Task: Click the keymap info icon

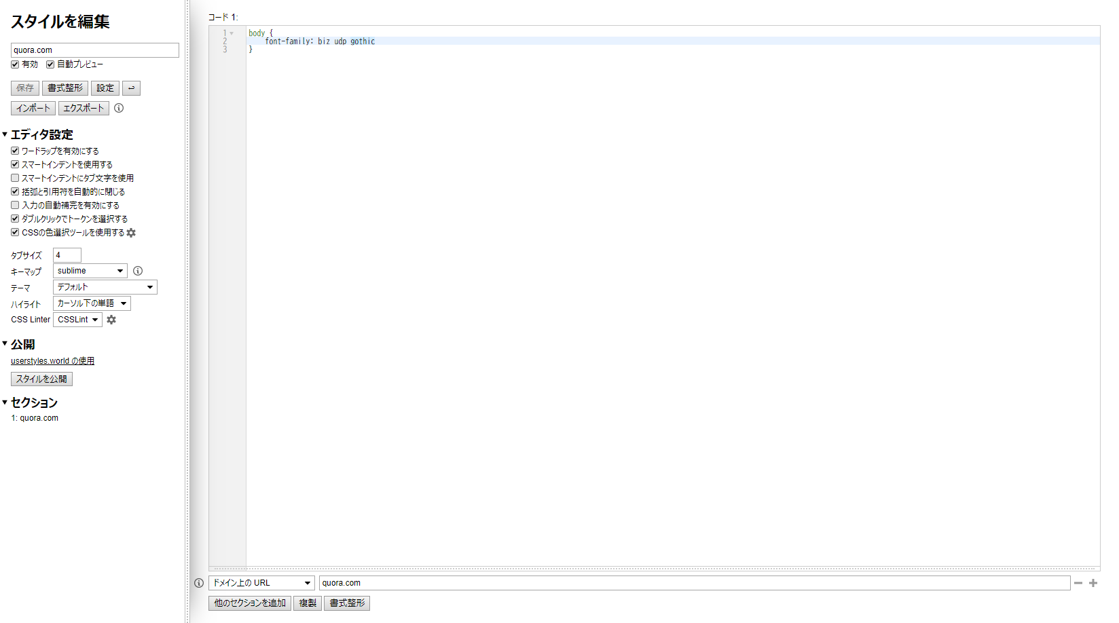Action: click(138, 271)
